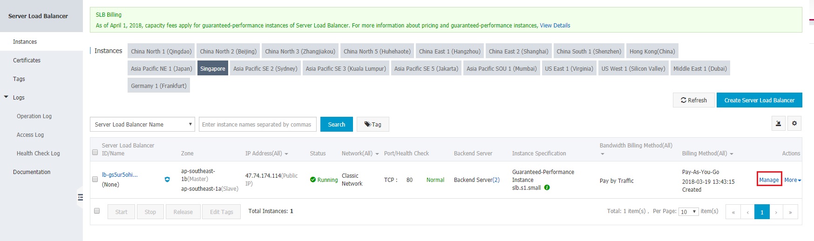This screenshot has width=814, height=241.
Task: Switch to Singapore region tab
Action: point(213,68)
